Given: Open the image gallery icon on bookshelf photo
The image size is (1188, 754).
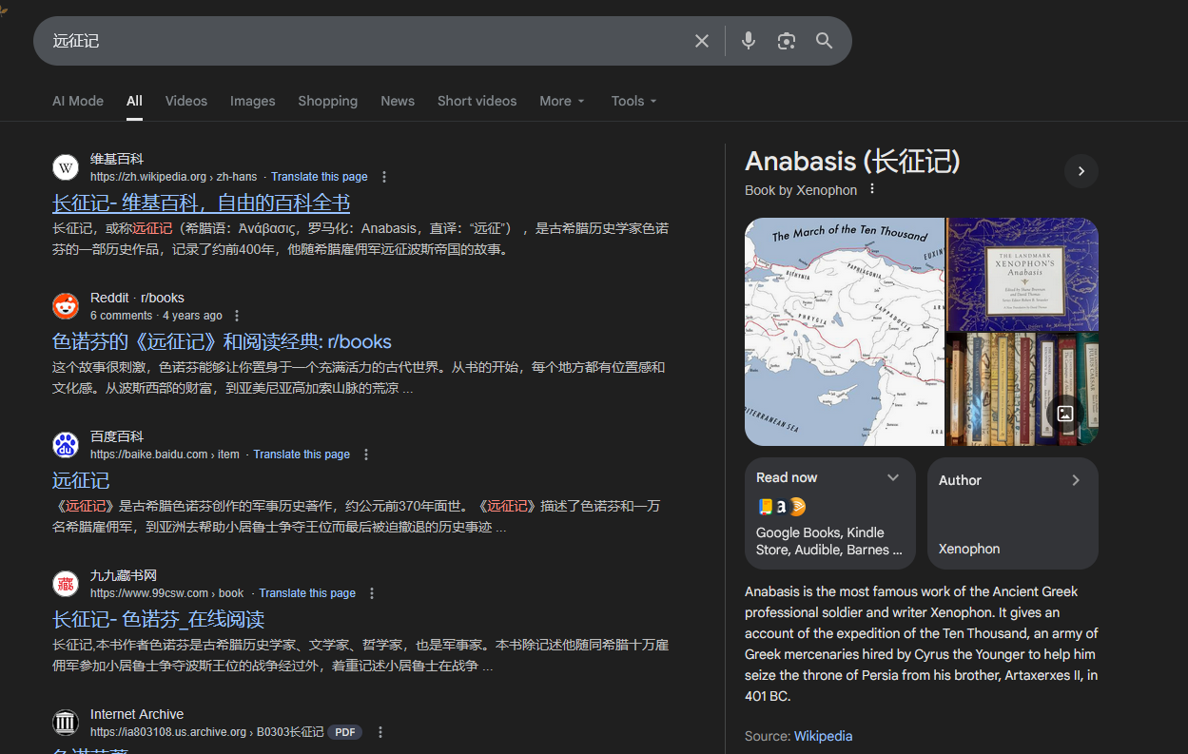Looking at the screenshot, I should pyautogui.click(x=1065, y=414).
